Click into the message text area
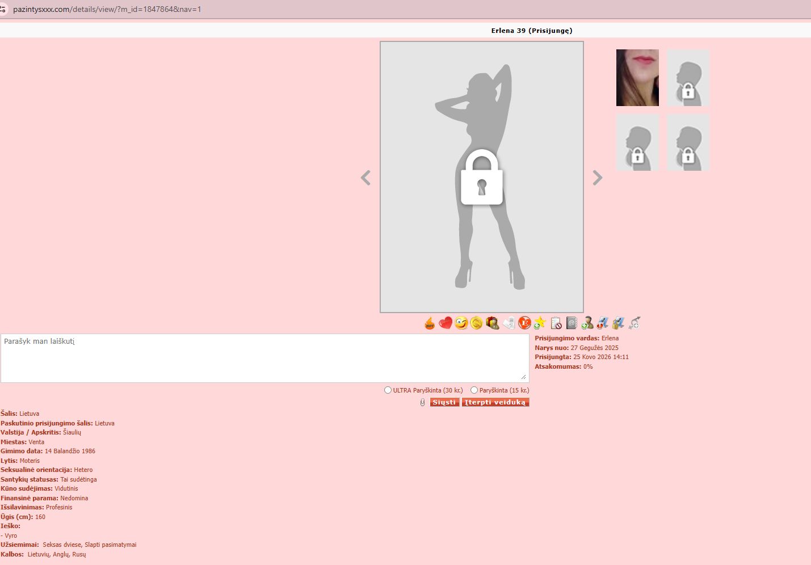This screenshot has width=811, height=565. pos(264,358)
